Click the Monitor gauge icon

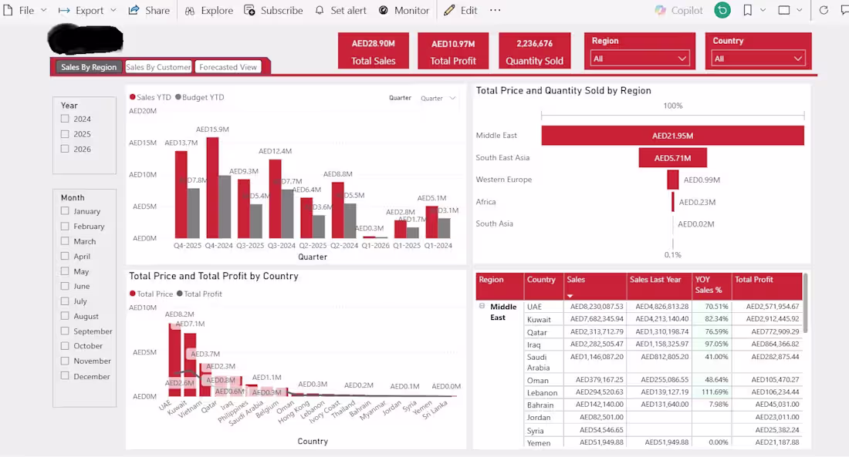click(x=384, y=10)
